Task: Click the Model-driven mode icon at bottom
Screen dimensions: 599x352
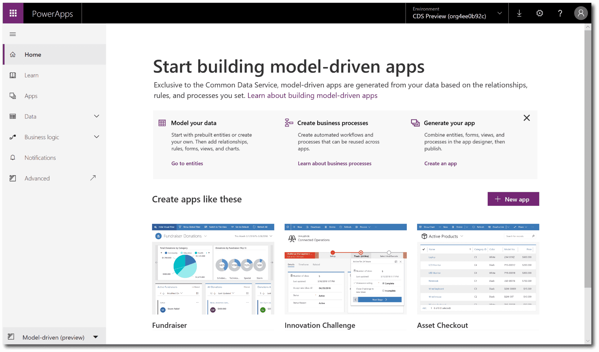Action: coord(11,337)
